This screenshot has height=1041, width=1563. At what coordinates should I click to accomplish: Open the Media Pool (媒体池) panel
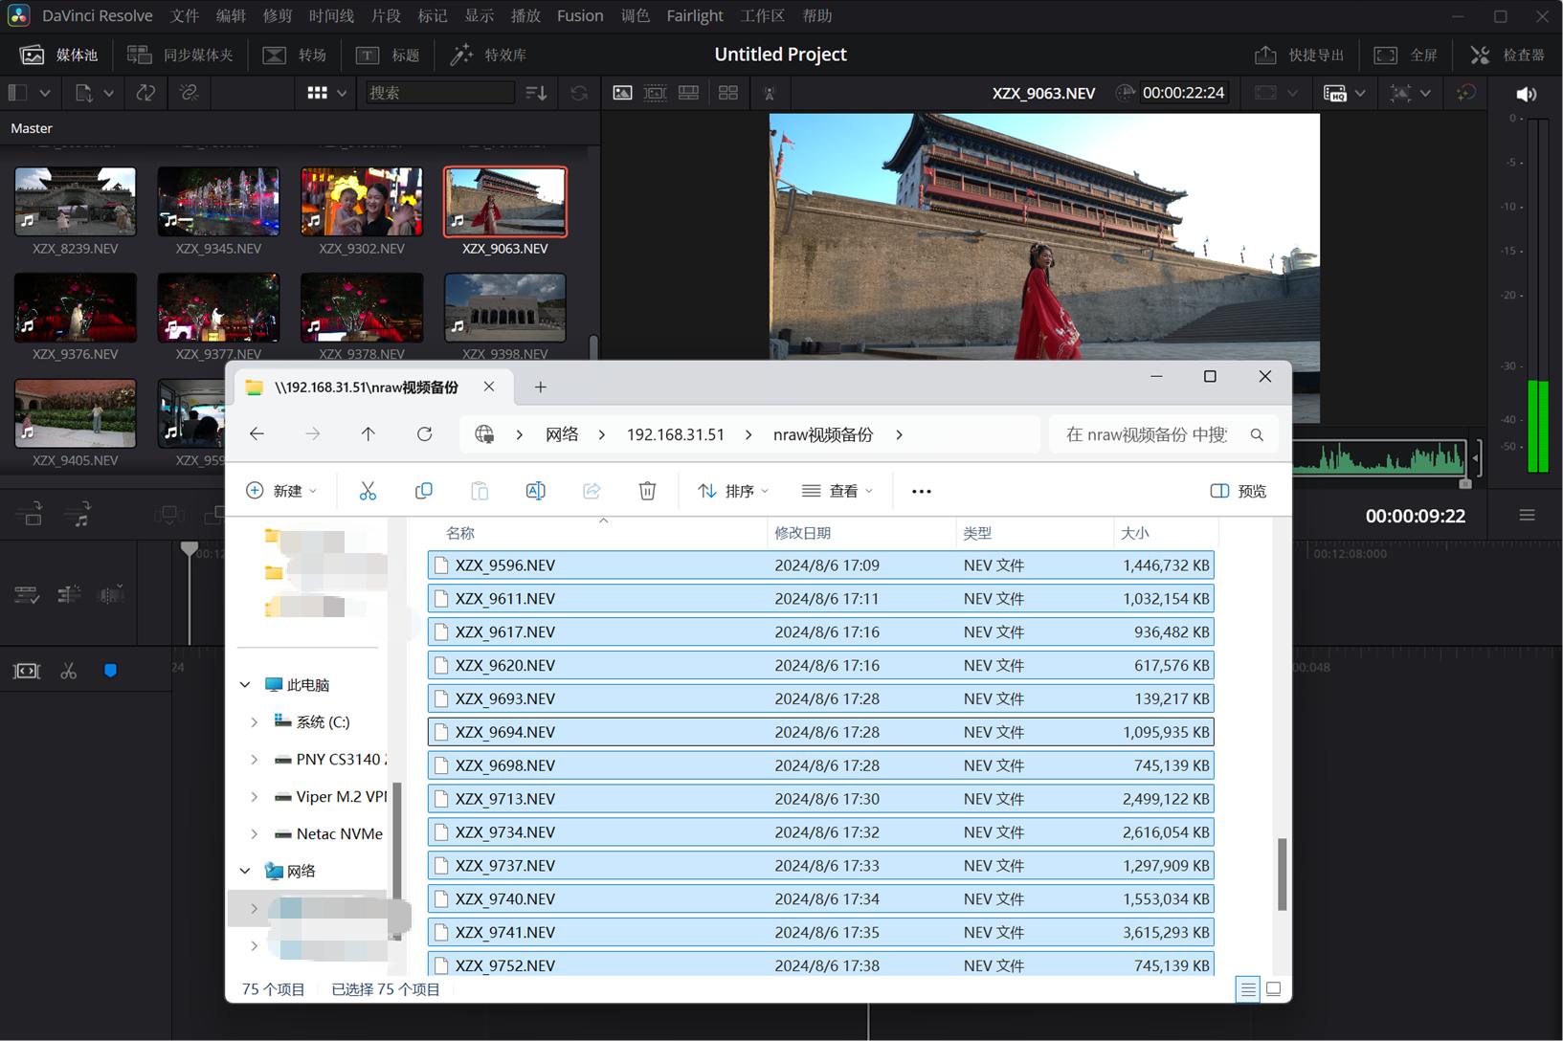58,55
